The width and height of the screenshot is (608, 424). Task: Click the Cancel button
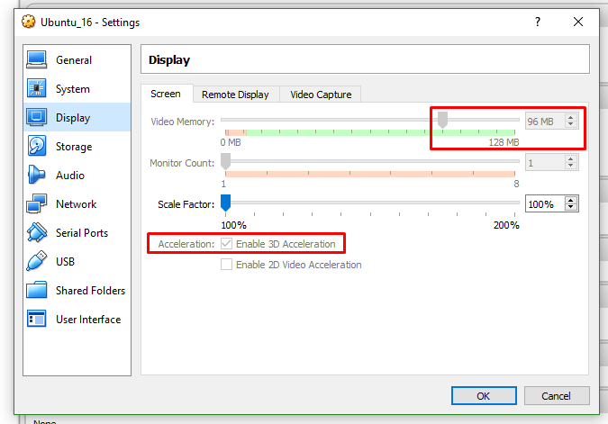tap(557, 396)
